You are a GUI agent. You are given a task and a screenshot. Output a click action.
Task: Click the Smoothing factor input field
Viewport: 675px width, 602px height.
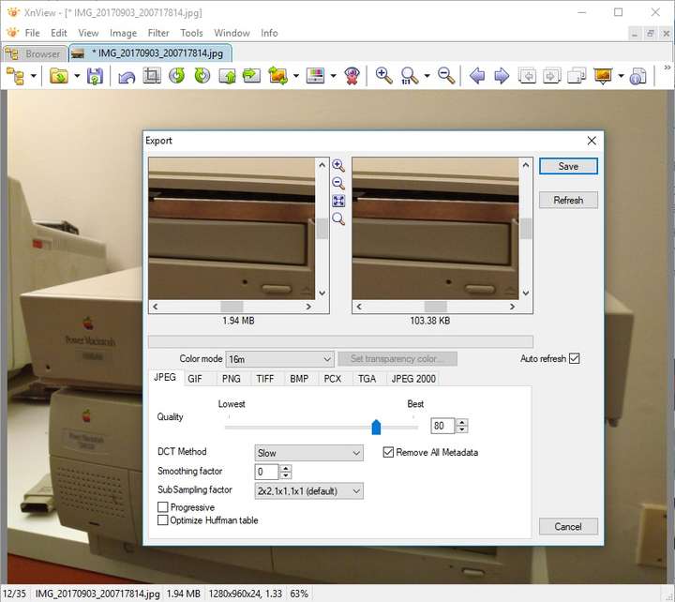coord(267,472)
